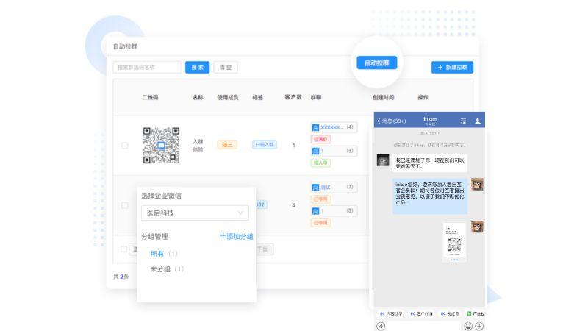The height and width of the screenshot is (331, 588).
Task: Select the 未分组 (1) group
Action: pos(167,269)
